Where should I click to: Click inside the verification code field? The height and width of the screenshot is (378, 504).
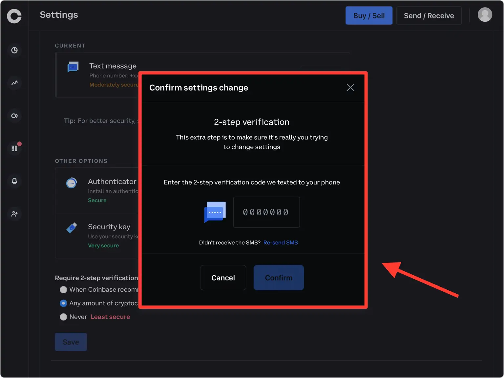(266, 212)
